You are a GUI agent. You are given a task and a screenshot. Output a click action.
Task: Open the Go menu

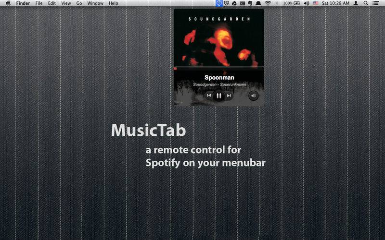[79, 3]
